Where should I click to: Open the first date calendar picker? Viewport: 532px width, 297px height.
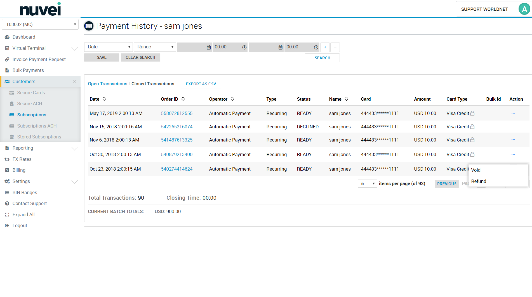click(209, 47)
